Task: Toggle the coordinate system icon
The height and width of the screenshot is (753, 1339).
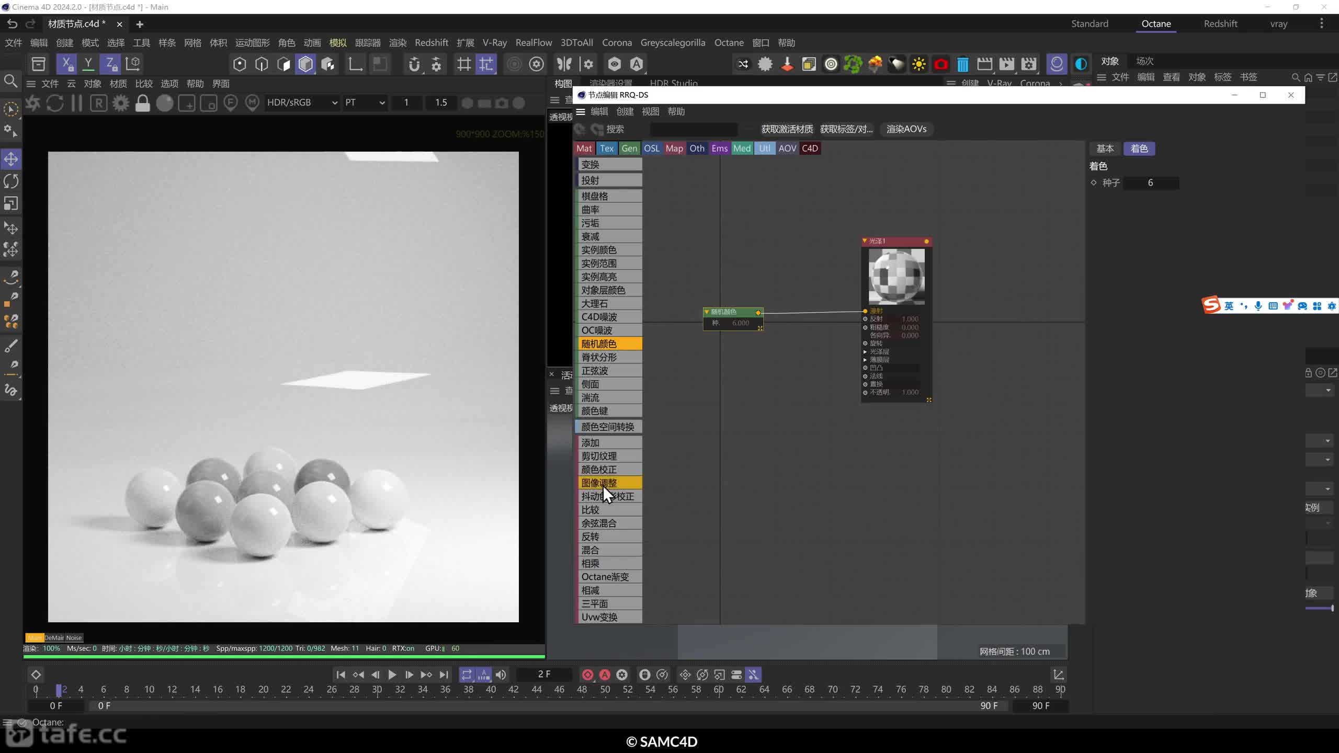Action: tap(133, 64)
